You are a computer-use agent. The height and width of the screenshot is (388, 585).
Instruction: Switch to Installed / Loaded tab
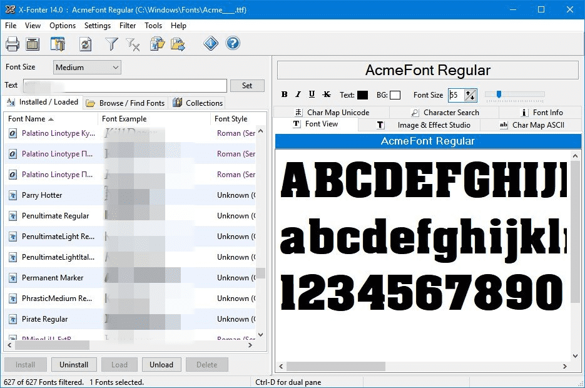click(43, 102)
